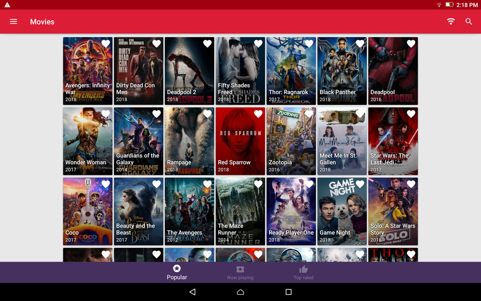Tap Android home navigation button

(240, 292)
